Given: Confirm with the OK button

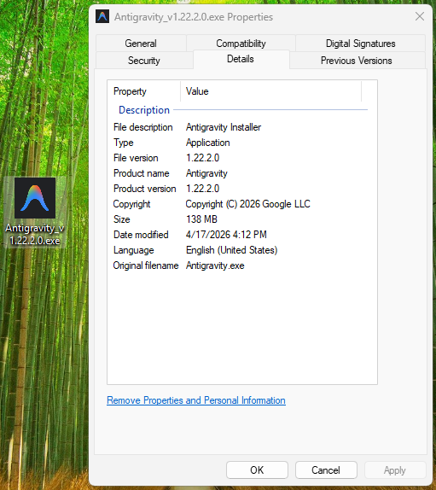Looking at the screenshot, I should click(x=257, y=470).
